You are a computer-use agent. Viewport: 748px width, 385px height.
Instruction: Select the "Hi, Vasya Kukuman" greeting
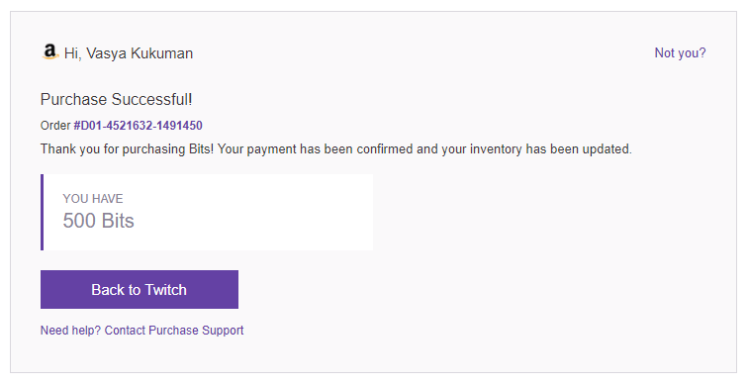tap(129, 53)
